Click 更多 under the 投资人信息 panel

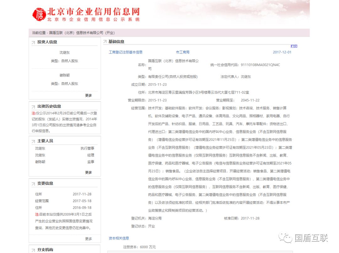click(89, 95)
